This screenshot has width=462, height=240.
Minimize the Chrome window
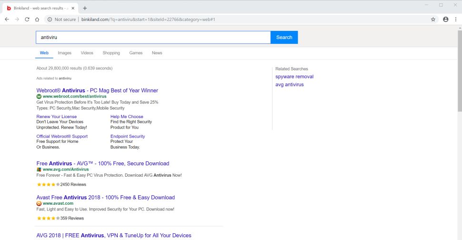(426, 5)
